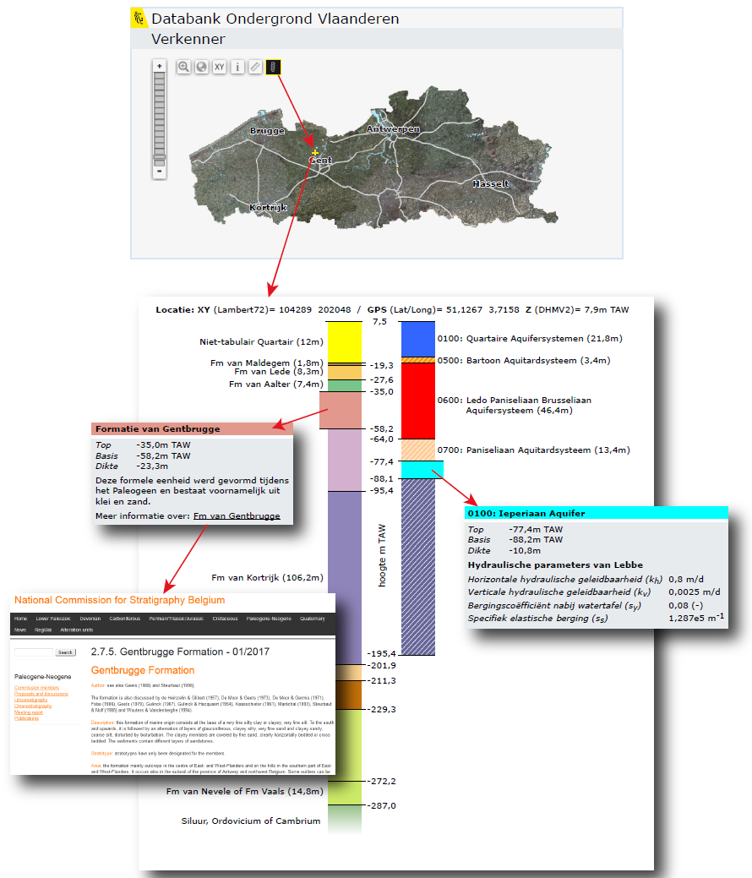The width and height of the screenshot is (752, 878).
Task: Click the yellow cross marker near Gent
Action: [x=315, y=152]
